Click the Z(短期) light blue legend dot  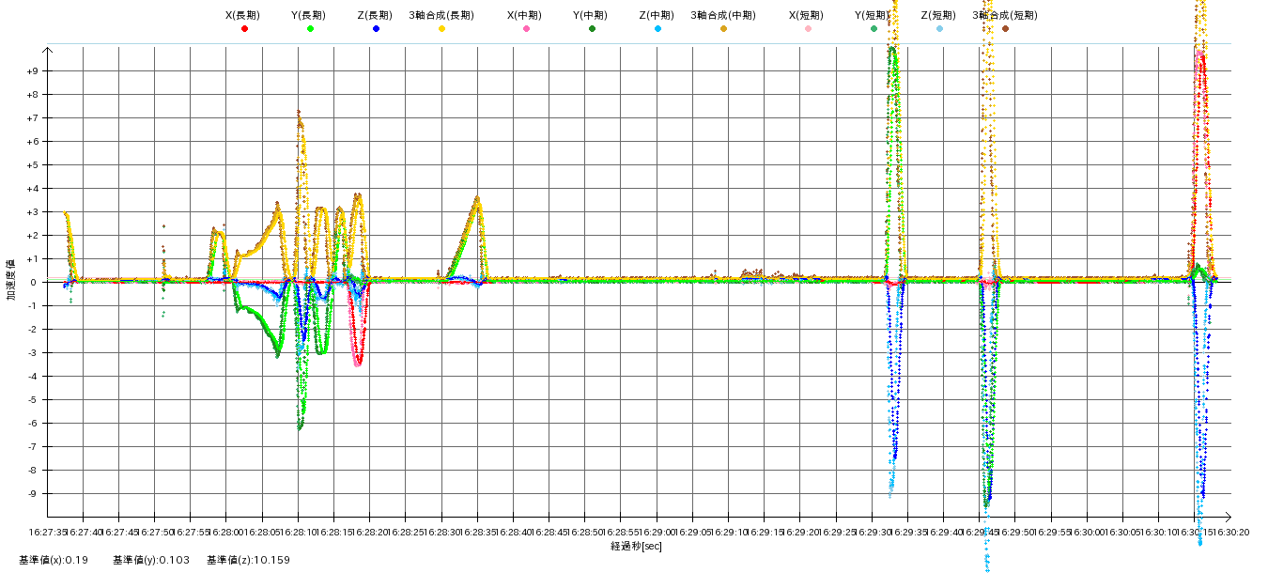pos(939,29)
